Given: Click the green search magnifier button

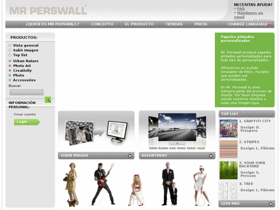Looking at the screenshot, I should coord(48,100).
